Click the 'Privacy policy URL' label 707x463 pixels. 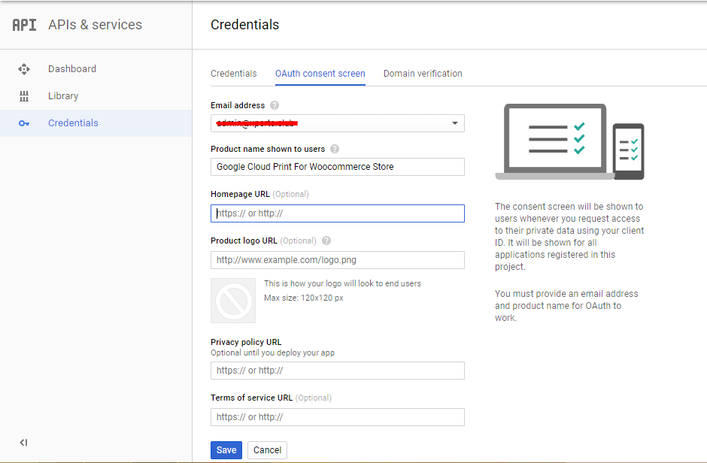point(246,342)
